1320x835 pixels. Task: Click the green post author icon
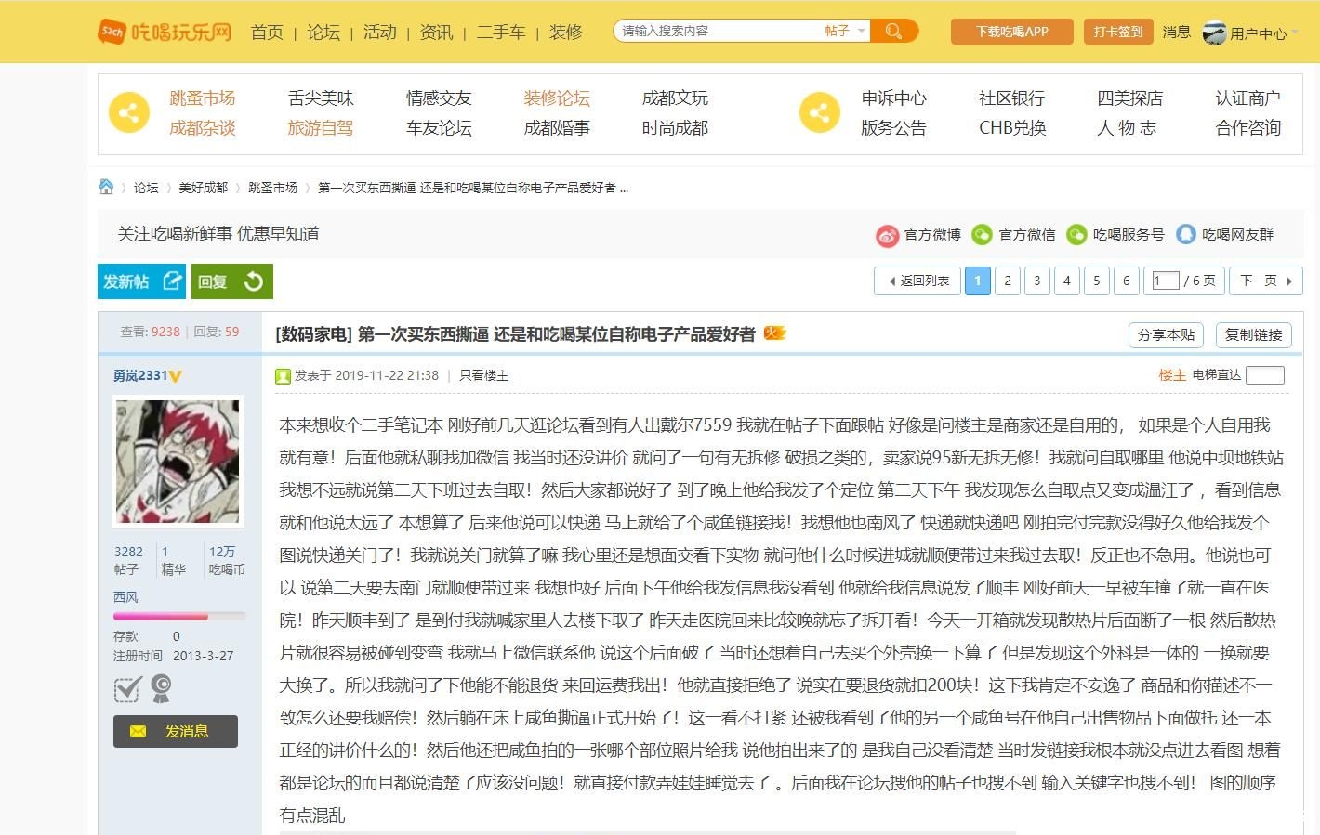click(x=283, y=376)
